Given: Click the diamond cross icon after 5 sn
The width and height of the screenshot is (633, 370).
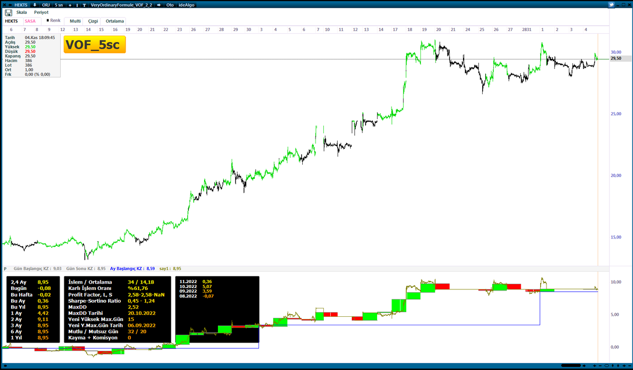Looking at the screenshot, I should tap(70, 5).
